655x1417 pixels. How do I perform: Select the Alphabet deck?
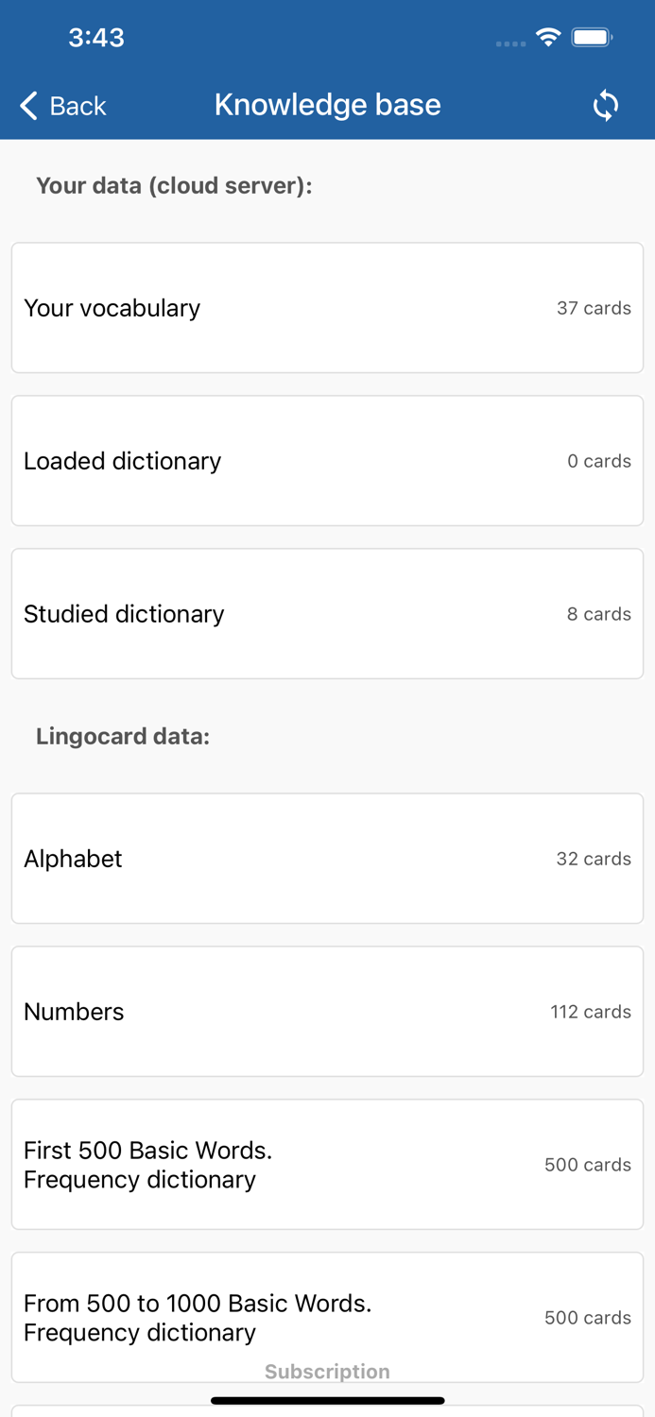click(x=327, y=858)
